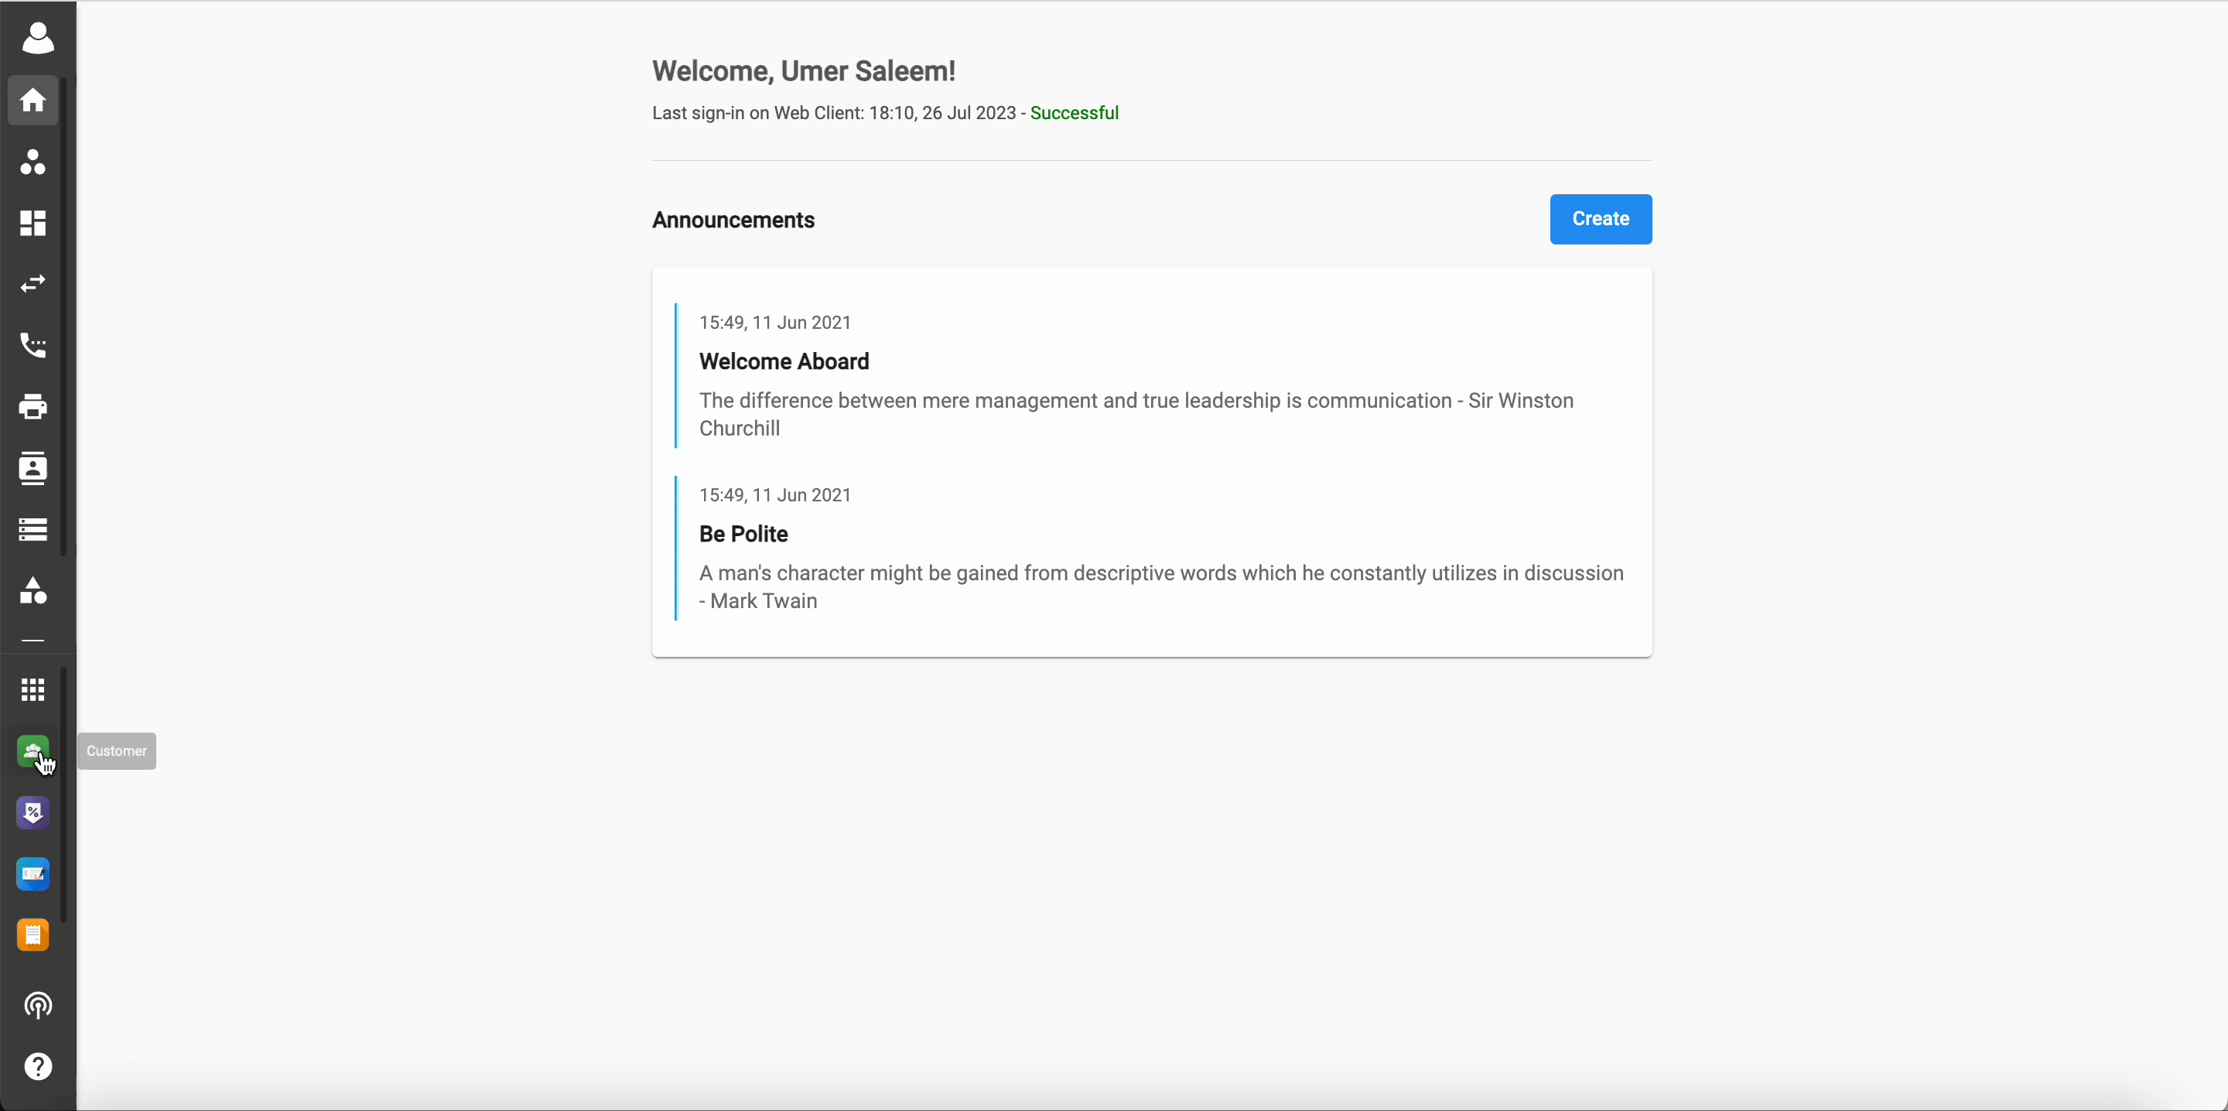The width and height of the screenshot is (2228, 1111).
Task: Click the broadcast signal icon
Action: tap(38, 1006)
